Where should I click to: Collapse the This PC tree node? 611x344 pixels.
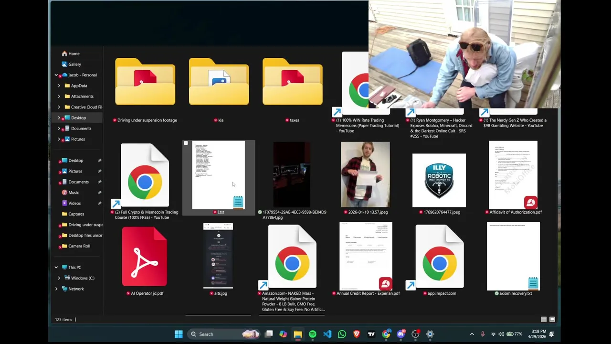click(56, 268)
